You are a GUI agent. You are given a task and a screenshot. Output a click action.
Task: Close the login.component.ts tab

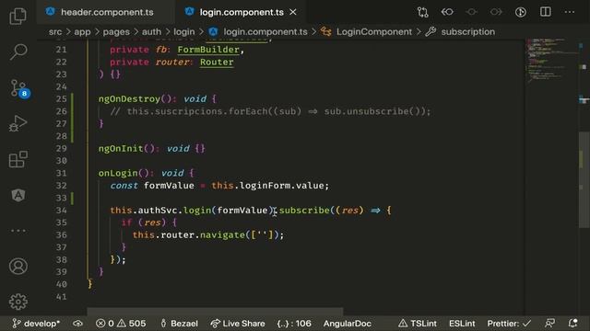click(293, 12)
